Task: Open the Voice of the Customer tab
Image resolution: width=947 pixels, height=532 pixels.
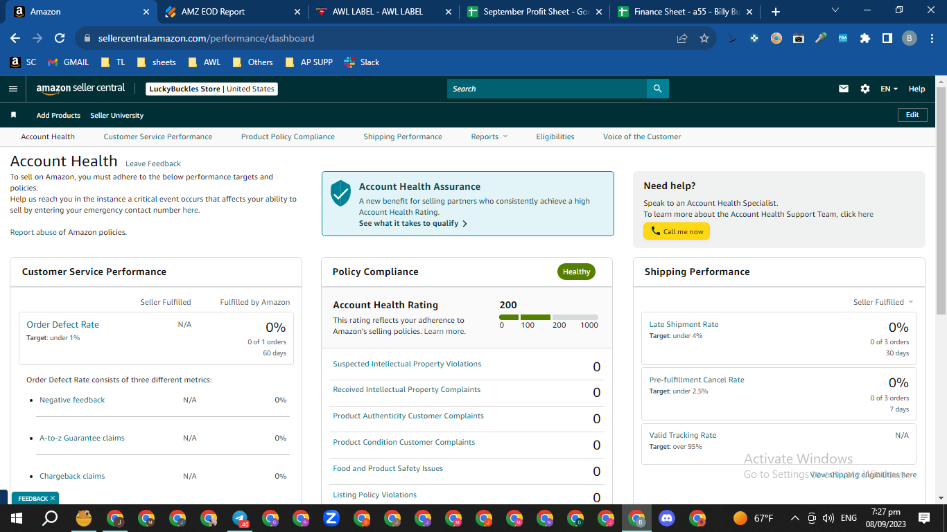Action: click(x=642, y=136)
